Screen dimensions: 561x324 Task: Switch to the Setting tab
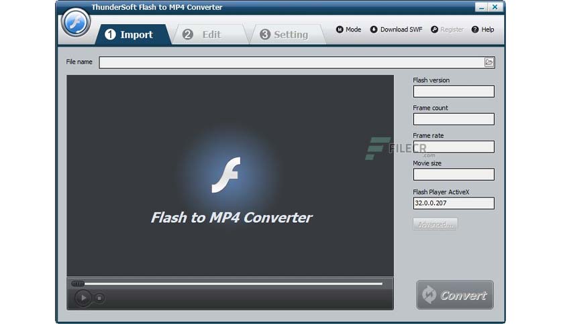coord(287,35)
